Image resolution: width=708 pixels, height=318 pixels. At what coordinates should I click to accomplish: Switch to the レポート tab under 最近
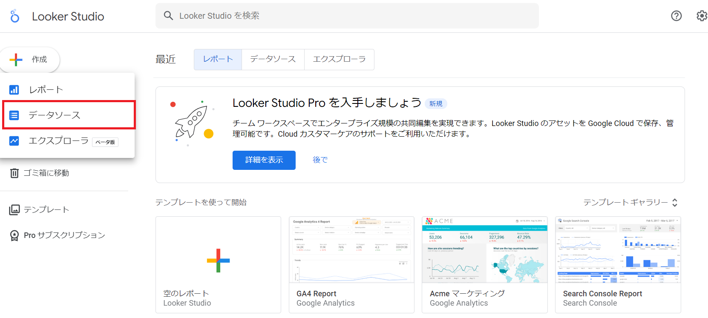tap(218, 60)
